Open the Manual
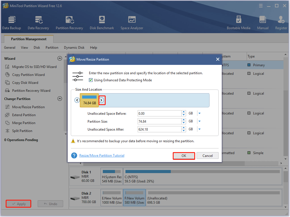This screenshot has height=217, width=290. pyautogui.click(x=263, y=23)
